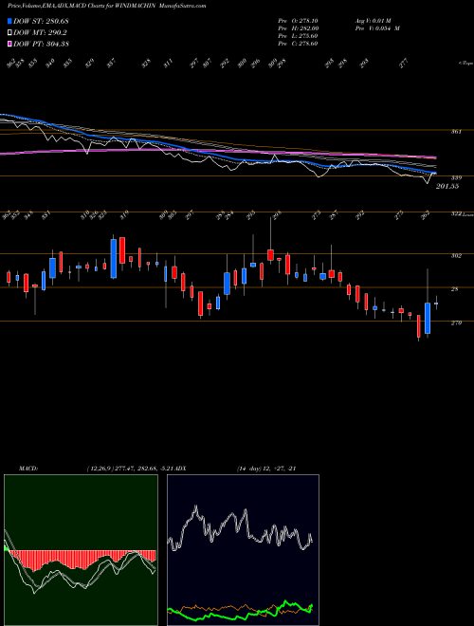Screen dimensions: 474x626
Task: Select the 'DOW MT: 290.2' legend text
Action: (x=40, y=33)
